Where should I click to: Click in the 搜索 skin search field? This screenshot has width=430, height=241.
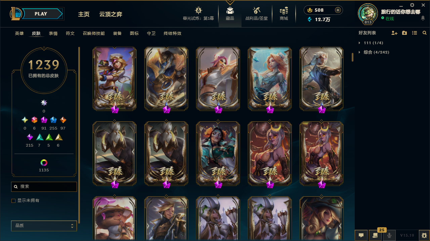44,187
